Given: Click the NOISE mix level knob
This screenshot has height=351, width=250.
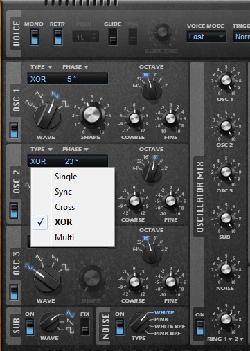Looking at the screenshot, I should (x=226, y=269).
